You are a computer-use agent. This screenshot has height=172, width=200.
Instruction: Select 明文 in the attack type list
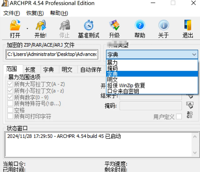(152, 80)
